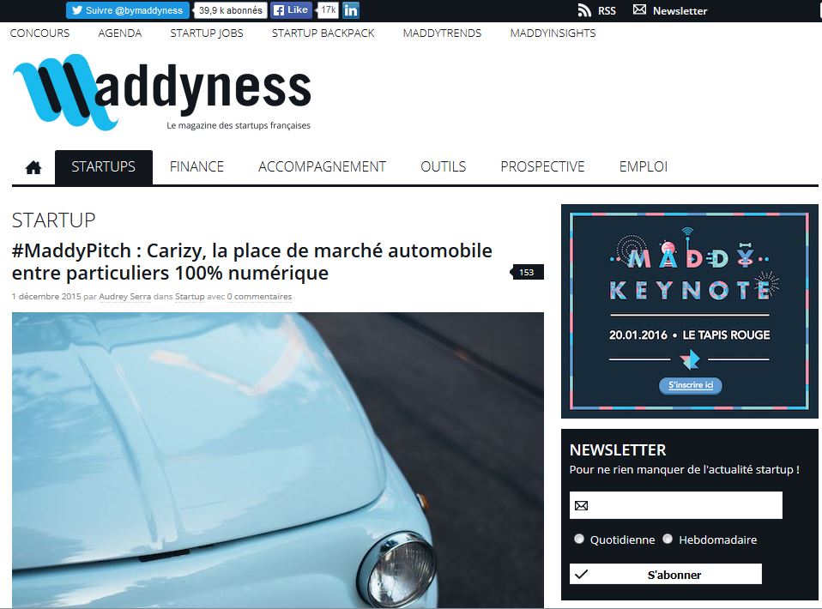
Task: Click the envelope icon in email field
Action: (582, 506)
